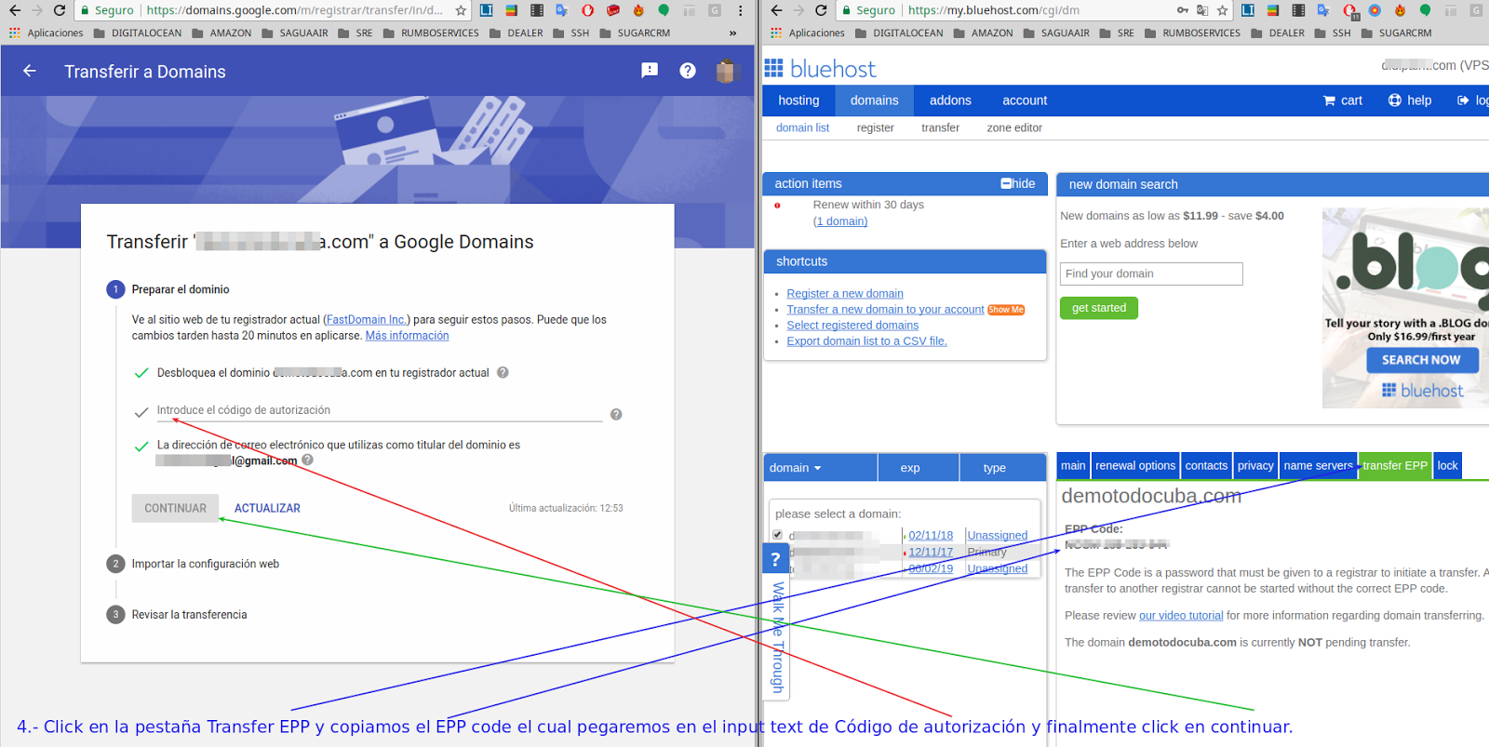This screenshot has width=1489, height=747.
Task: Click Bluehost grid logo icon
Action: point(773,68)
